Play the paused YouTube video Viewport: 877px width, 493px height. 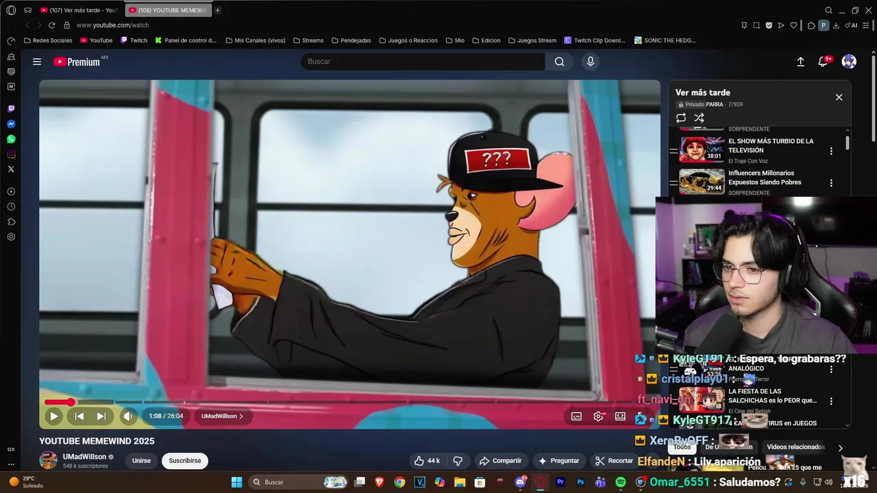pos(53,416)
